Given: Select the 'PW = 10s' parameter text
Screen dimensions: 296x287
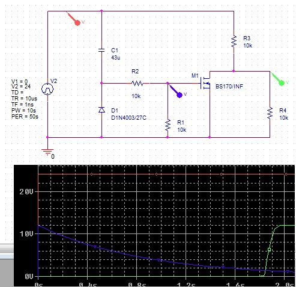Looking at the screenshot, I should [23, 111].
